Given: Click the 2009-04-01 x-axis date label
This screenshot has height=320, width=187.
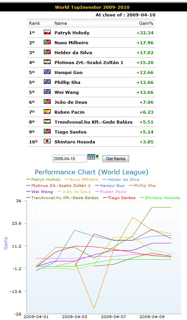Looking at the screenshot, I should (36, 317).
